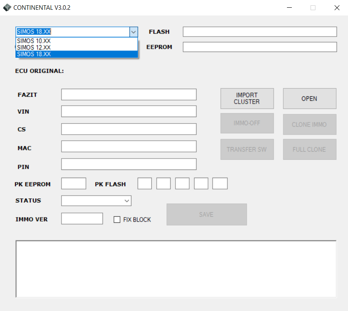Focus the MAC text field

[x=129, y=146]
